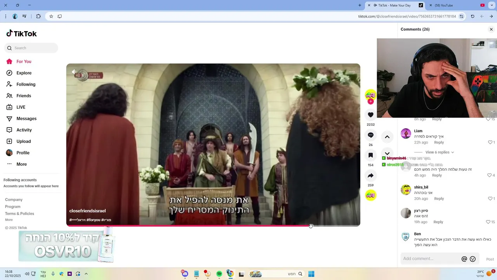This screenshot has width=497, height=280.
Task: Open the taskbar volume control
Action: tap(27, 274)
